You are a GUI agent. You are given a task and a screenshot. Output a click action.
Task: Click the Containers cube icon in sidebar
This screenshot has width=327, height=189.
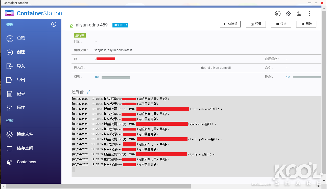click(10, 162)
